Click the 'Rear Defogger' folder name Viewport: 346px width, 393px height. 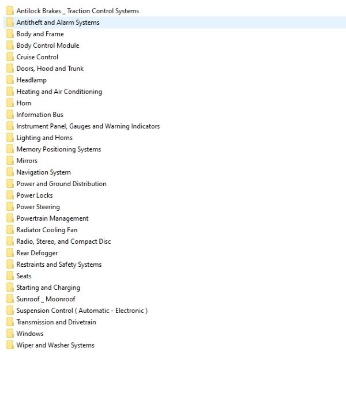[37, 253]
